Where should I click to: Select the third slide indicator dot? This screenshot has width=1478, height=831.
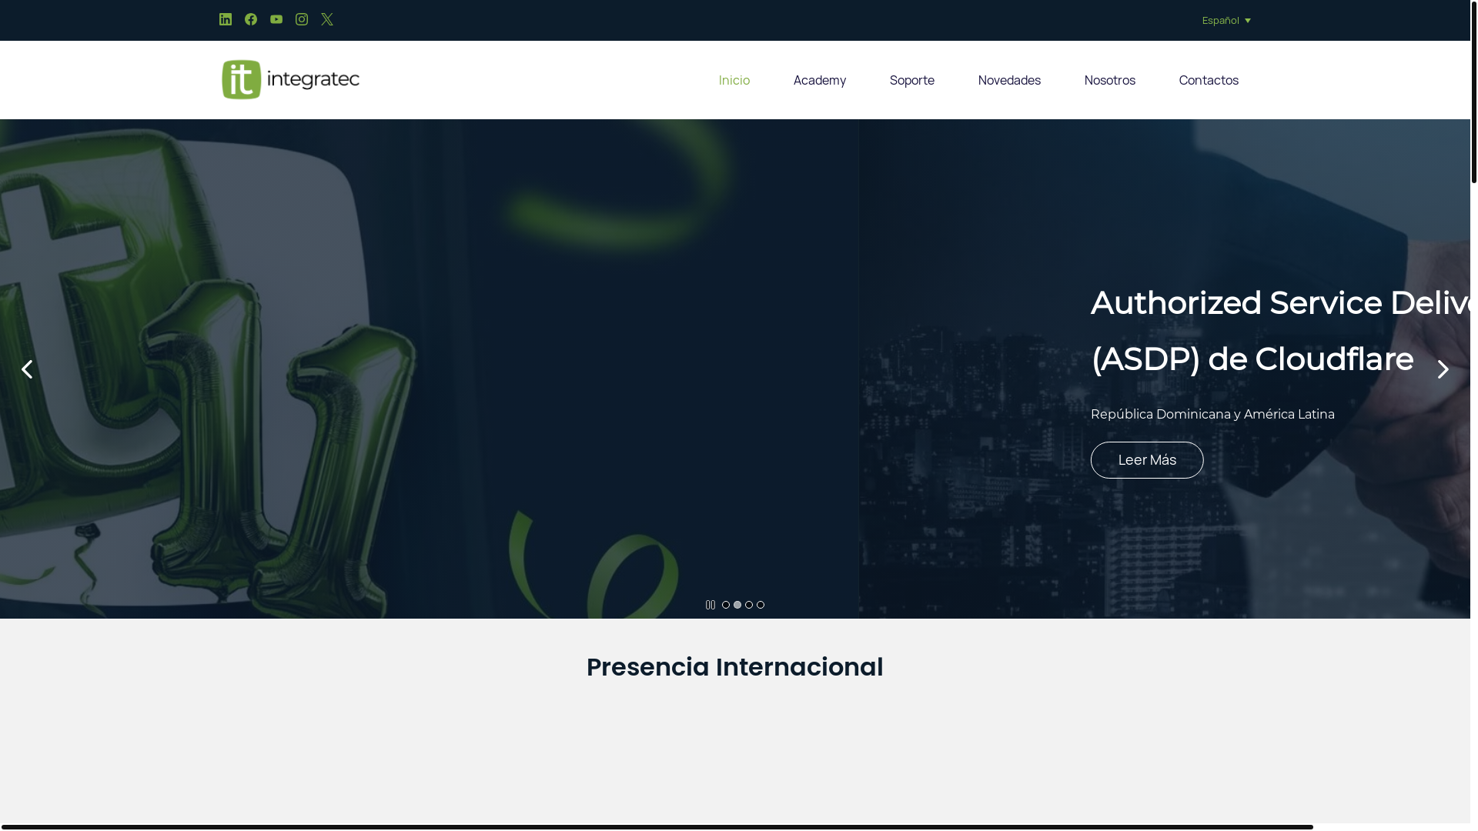tap(749, 605)
